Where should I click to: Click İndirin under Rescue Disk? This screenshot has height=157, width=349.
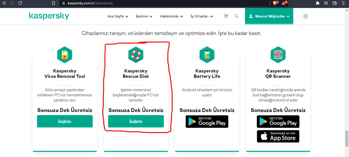click(136, 121)
